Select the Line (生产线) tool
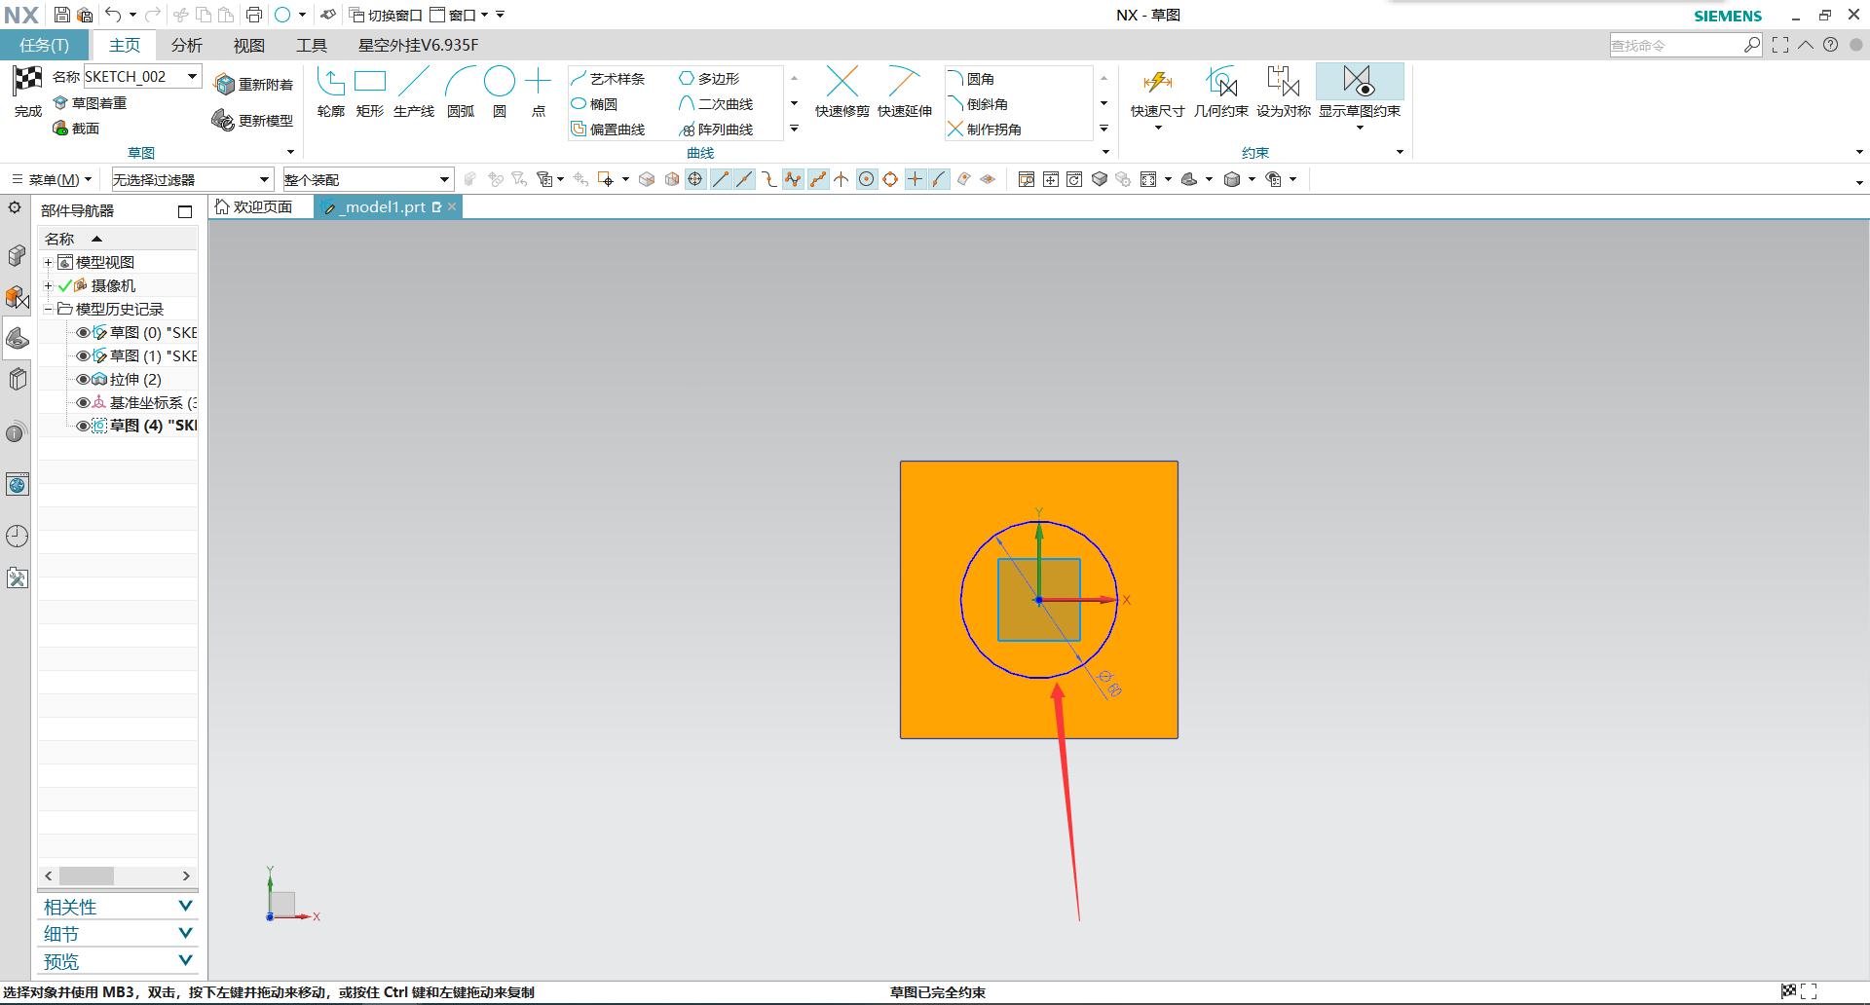Viewport: 1870px width, 1005px height. [414, 93]
